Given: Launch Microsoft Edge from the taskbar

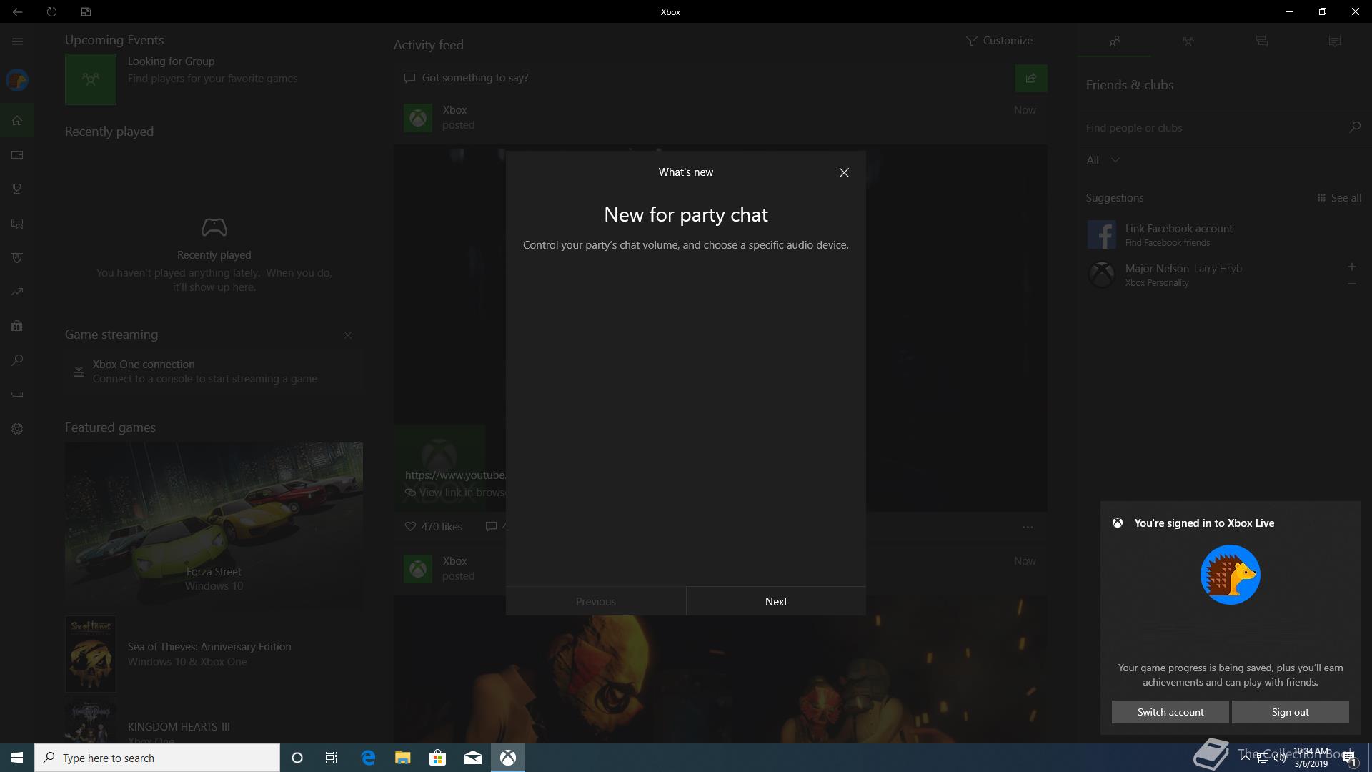Looking at the screenshot, I should pos(368,758).
